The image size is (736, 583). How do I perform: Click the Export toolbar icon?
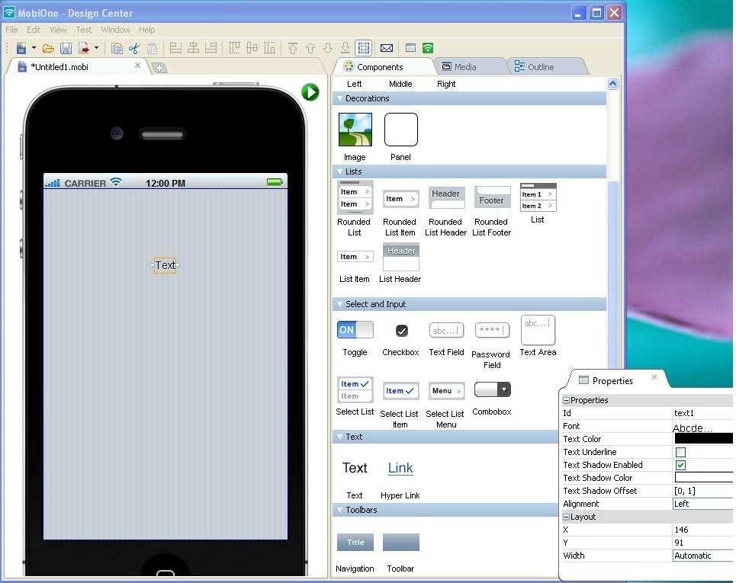coord(85,48)
